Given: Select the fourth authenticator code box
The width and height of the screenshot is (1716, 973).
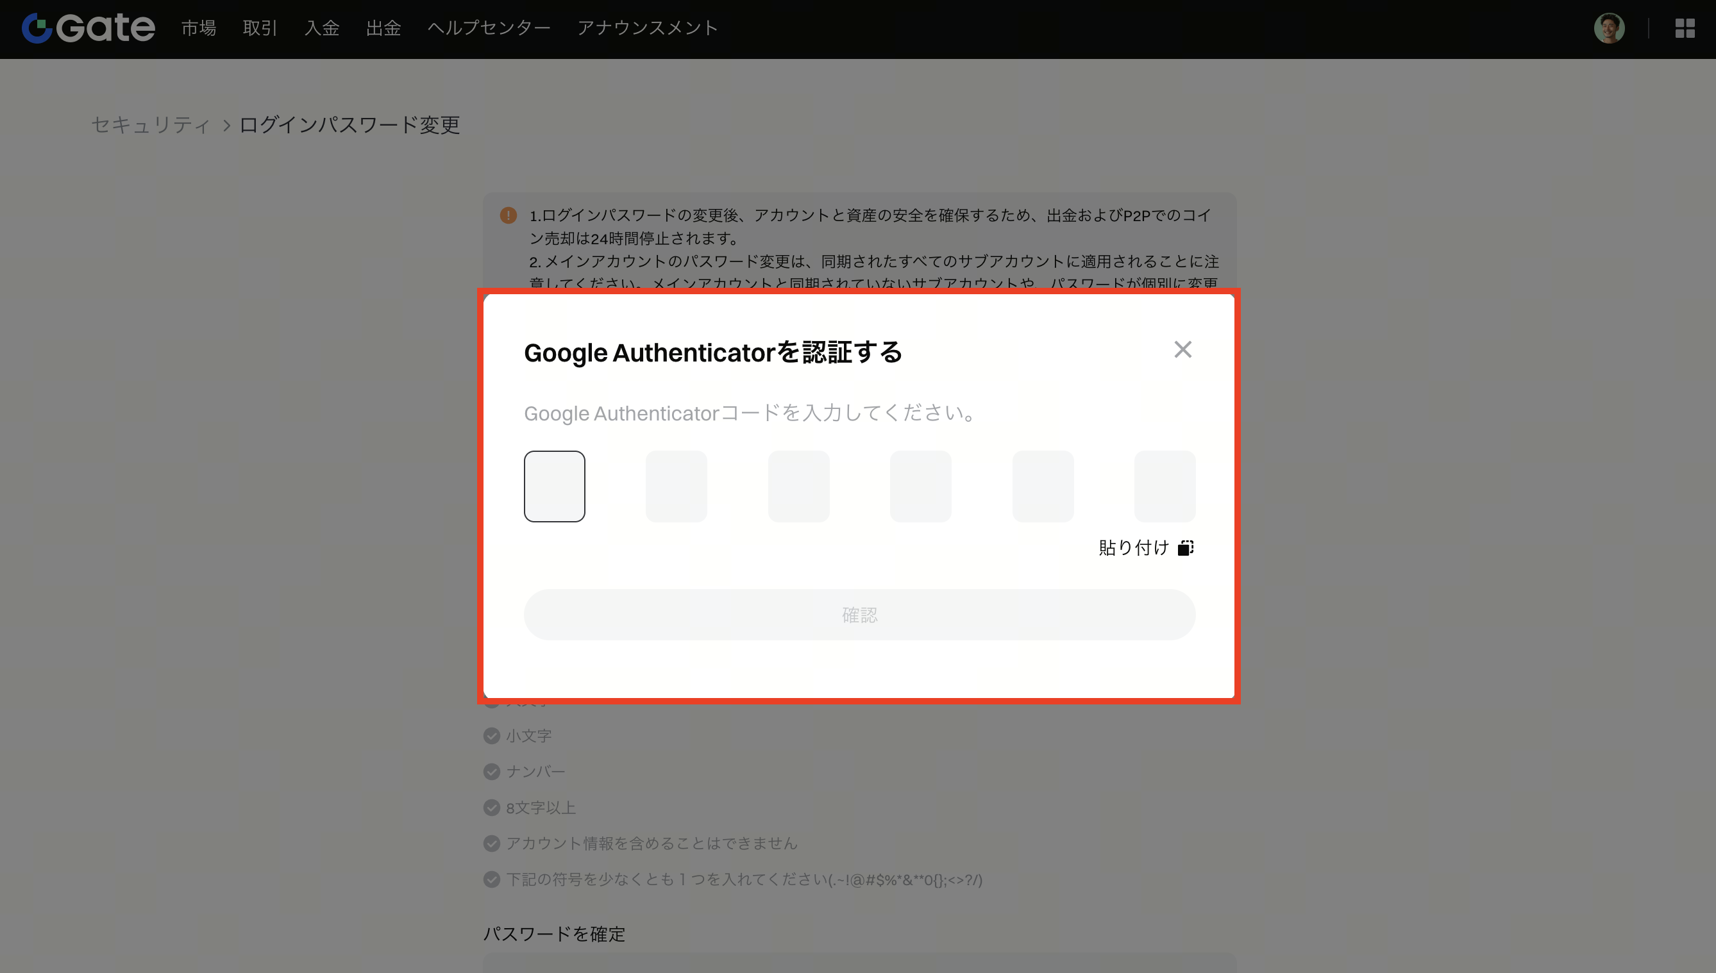Looking at the screenshot, I should pos(920,486).
